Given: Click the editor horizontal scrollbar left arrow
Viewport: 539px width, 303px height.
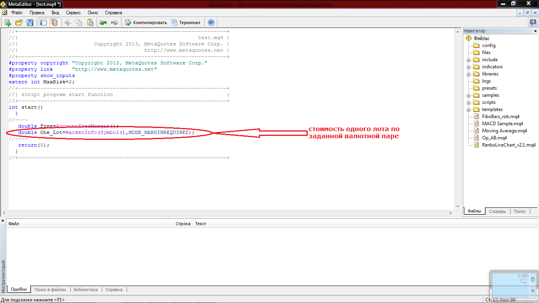Looking at the screenshot, I should tap(4, 213).
